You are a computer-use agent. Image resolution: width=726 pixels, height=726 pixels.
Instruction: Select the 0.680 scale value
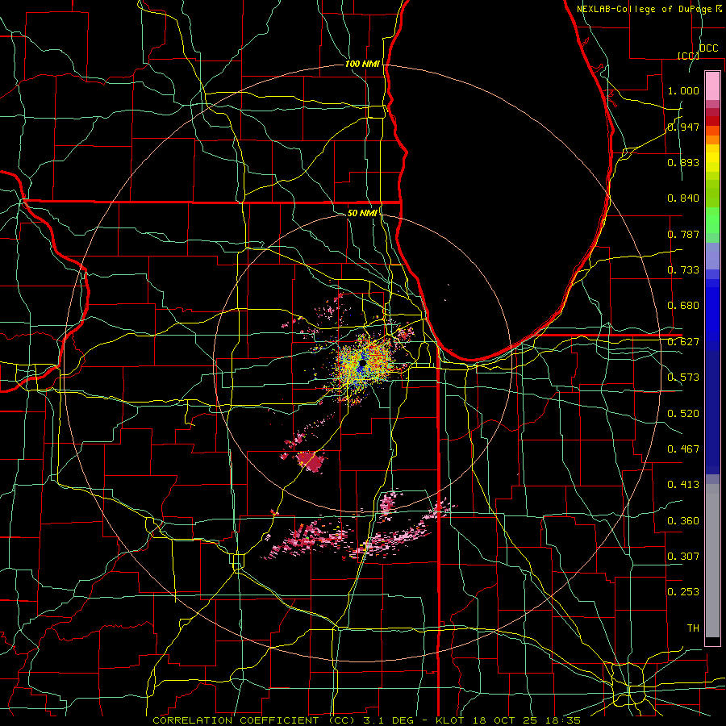[683, 306]
